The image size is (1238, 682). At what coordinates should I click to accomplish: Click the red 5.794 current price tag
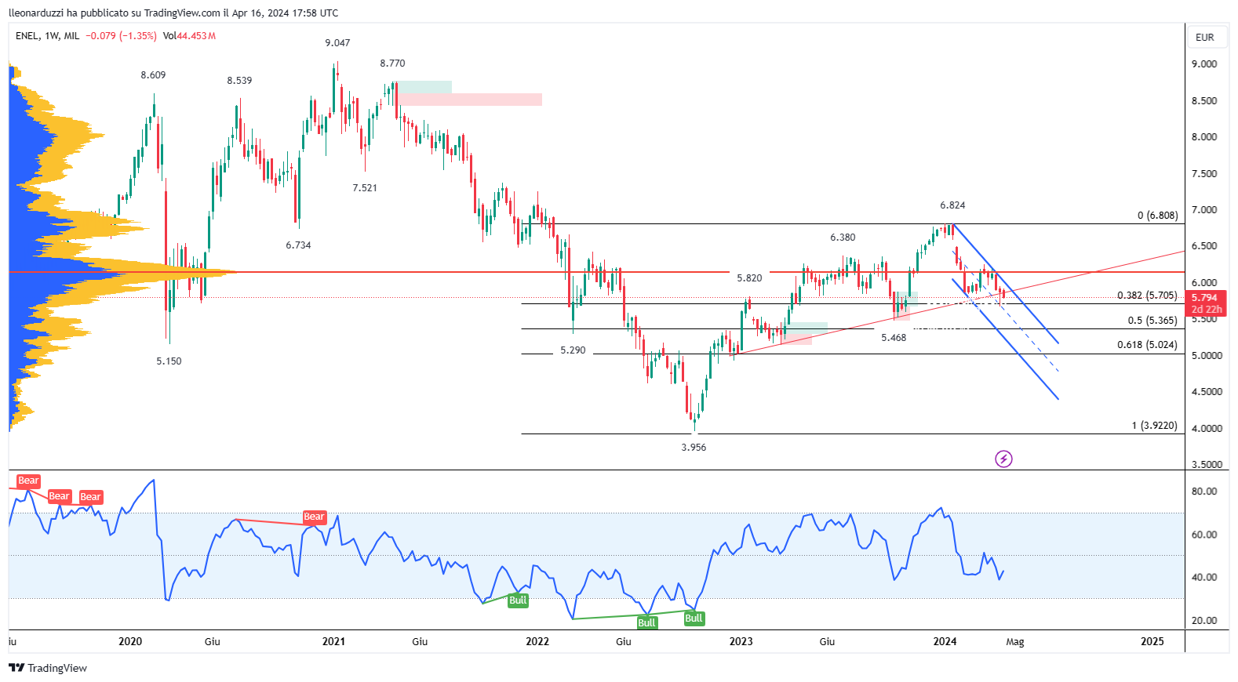click(x=1204, y=303)
